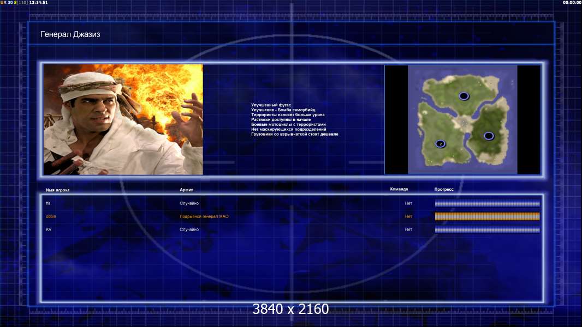Click "Случайно" army in fla row
This screenshot has height=327, width=582.
click(x=189, y=203)
